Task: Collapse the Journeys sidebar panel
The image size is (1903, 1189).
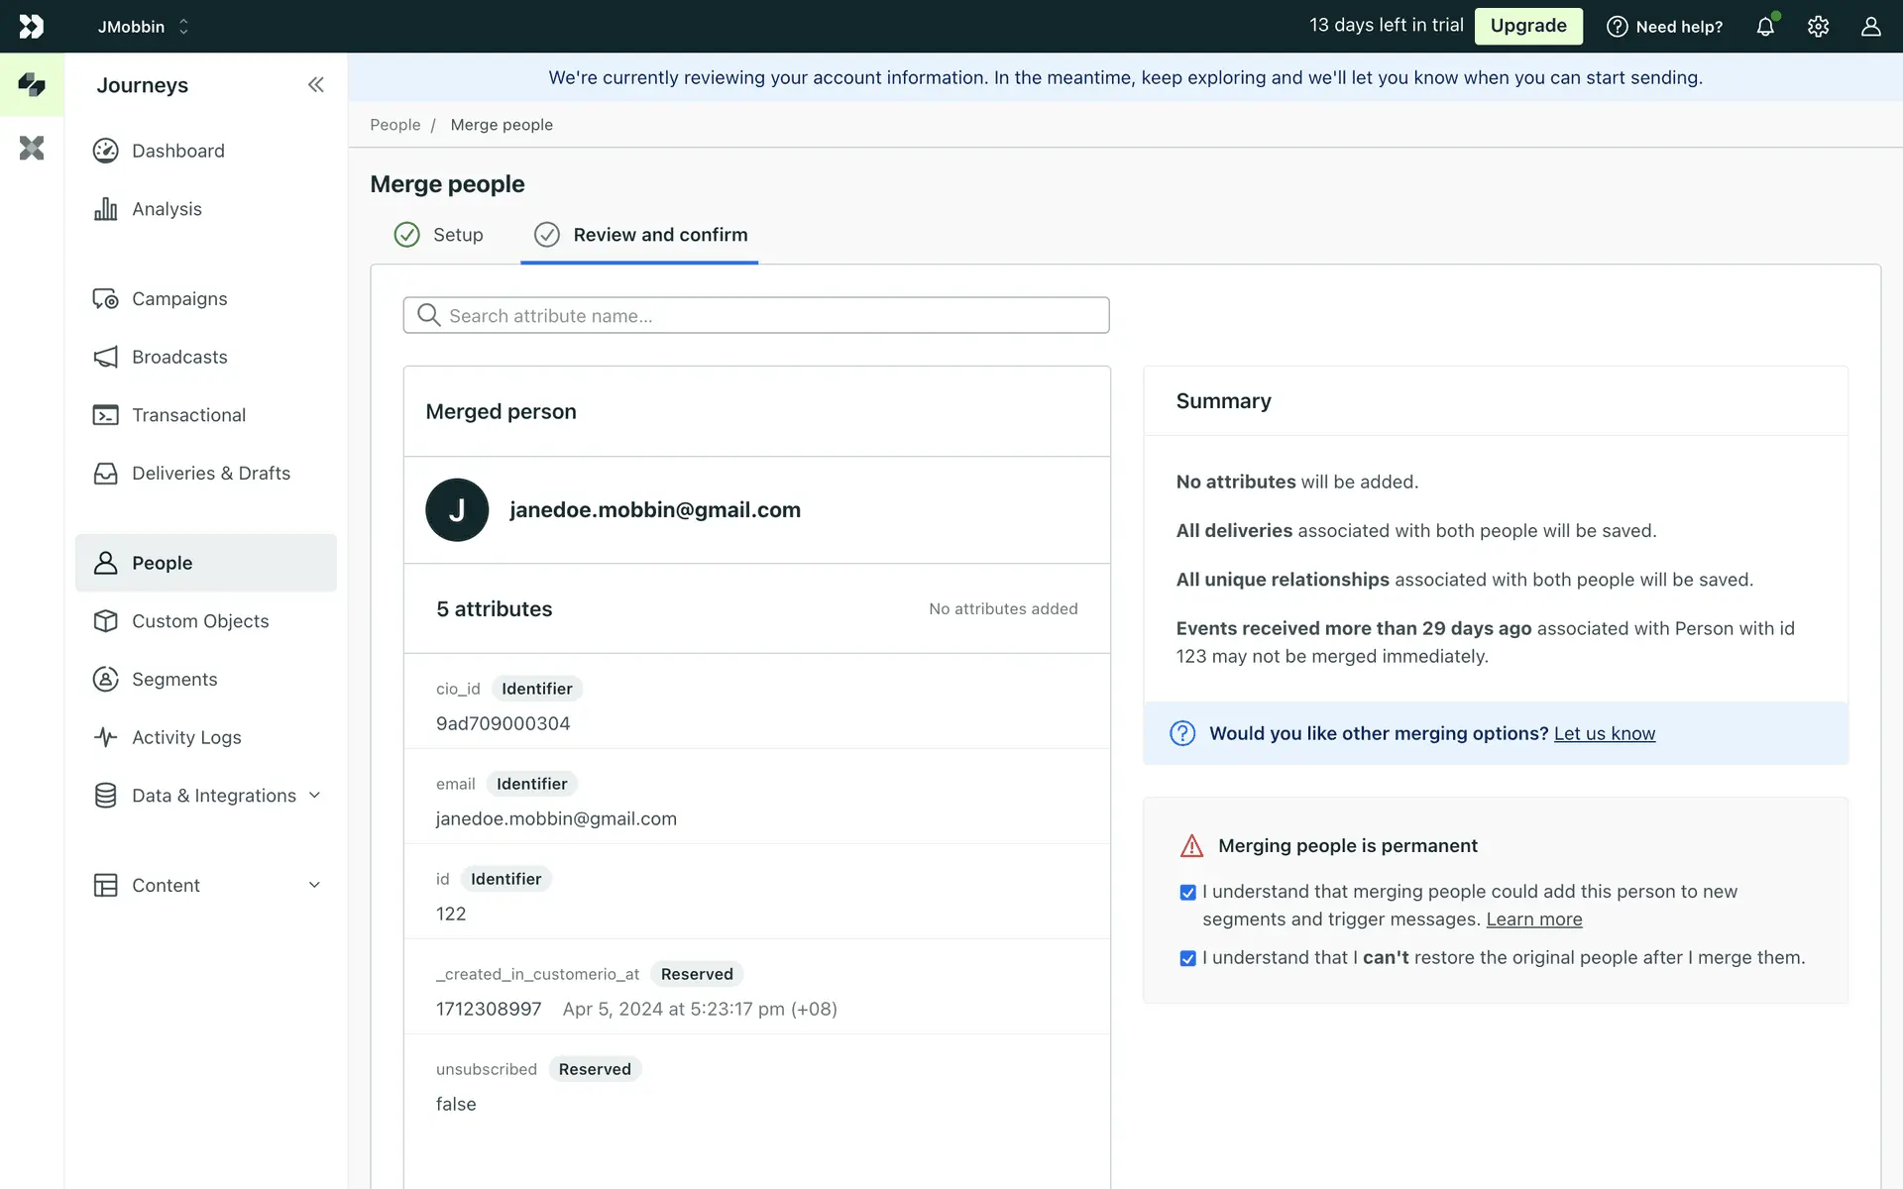Action: click(315, 85)
